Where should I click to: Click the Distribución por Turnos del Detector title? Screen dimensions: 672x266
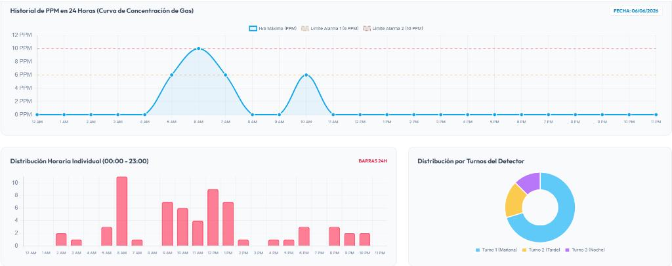471,161
